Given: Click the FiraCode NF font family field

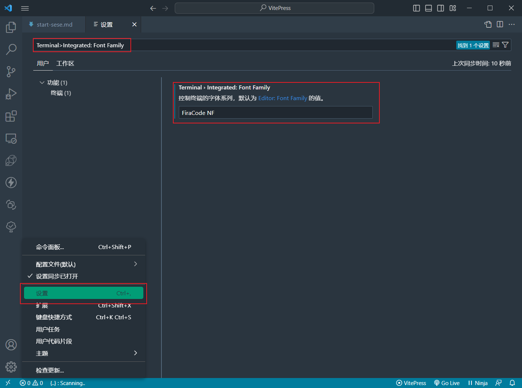Looking at the screenshot, I should [x=276, y=113].
